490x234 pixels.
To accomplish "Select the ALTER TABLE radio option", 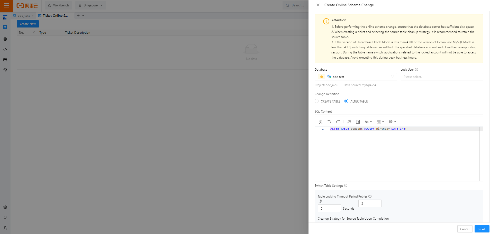I will [346, 101].
